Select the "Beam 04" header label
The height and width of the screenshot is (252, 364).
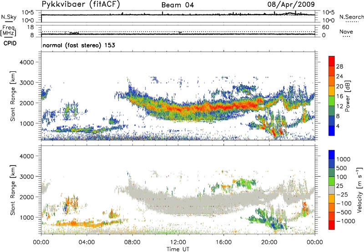(x=177, y=5)
